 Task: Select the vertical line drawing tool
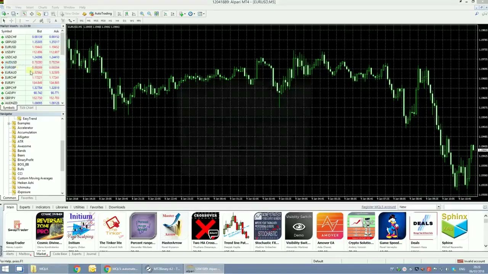click(x=20, y=21)
